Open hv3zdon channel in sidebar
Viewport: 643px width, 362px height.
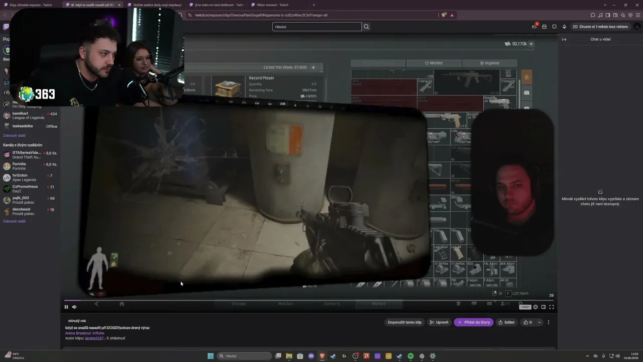(x=30, y=177)
